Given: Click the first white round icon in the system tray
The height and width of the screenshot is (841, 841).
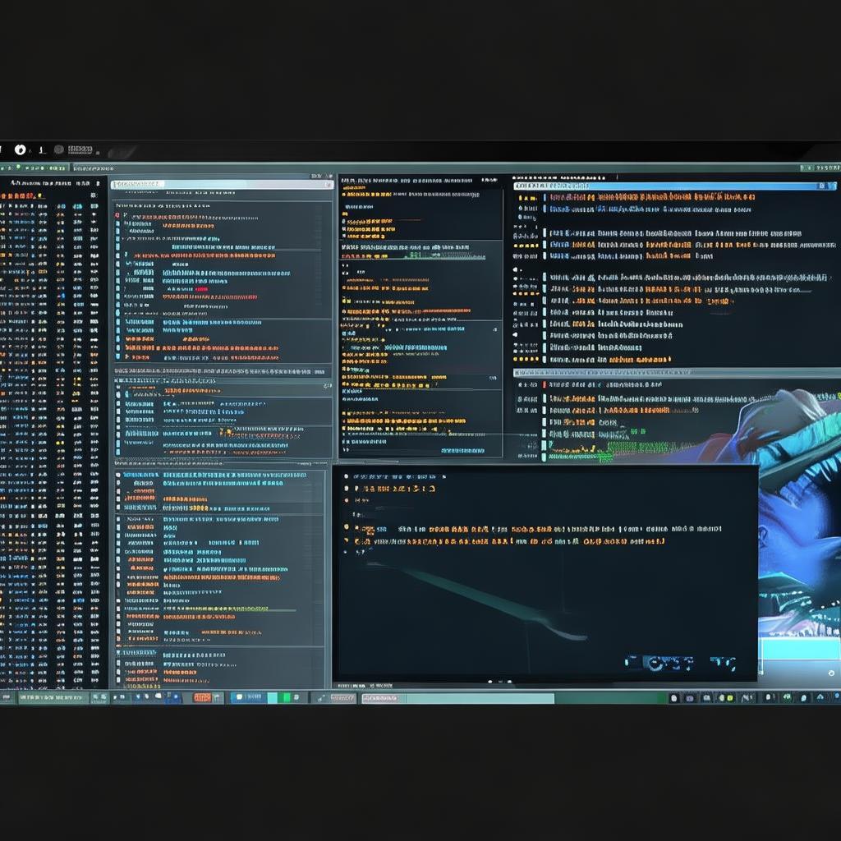Looking at the screenshot, I should [674, 698].
